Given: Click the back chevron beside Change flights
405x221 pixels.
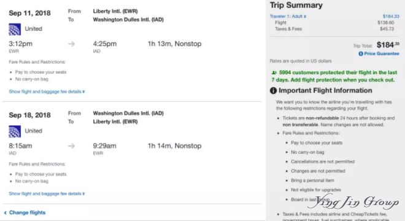Looking at the screenshot, I should point(5,213).
